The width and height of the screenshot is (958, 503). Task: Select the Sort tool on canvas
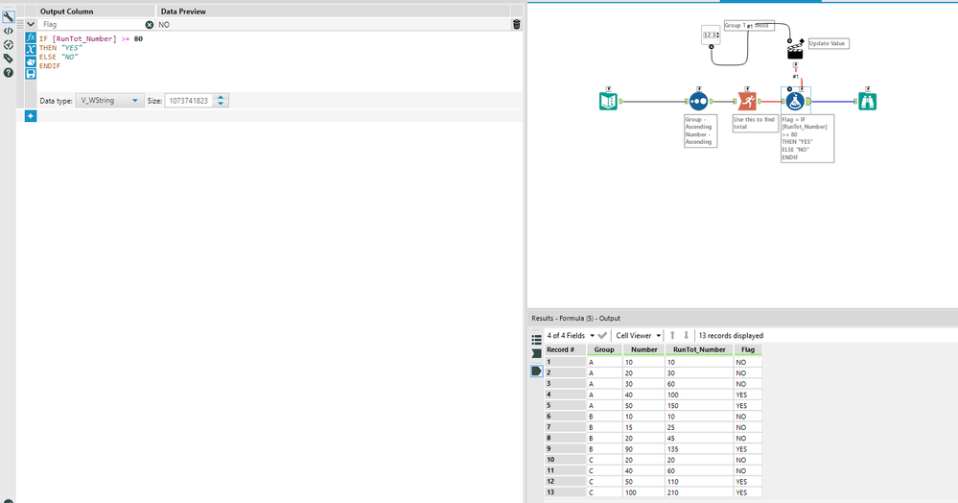coord(698,101)
